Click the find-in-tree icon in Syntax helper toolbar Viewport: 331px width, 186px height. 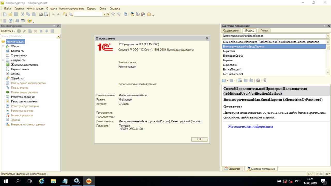tap(240, 80)
